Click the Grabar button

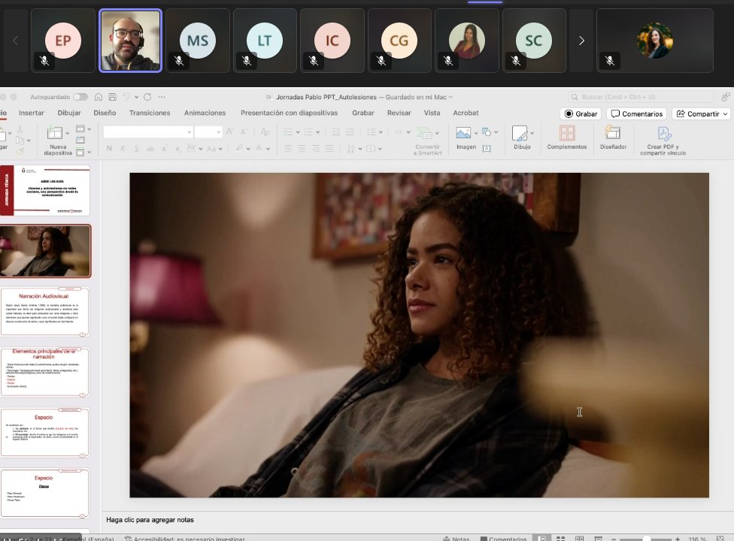(x=581, y=113)
